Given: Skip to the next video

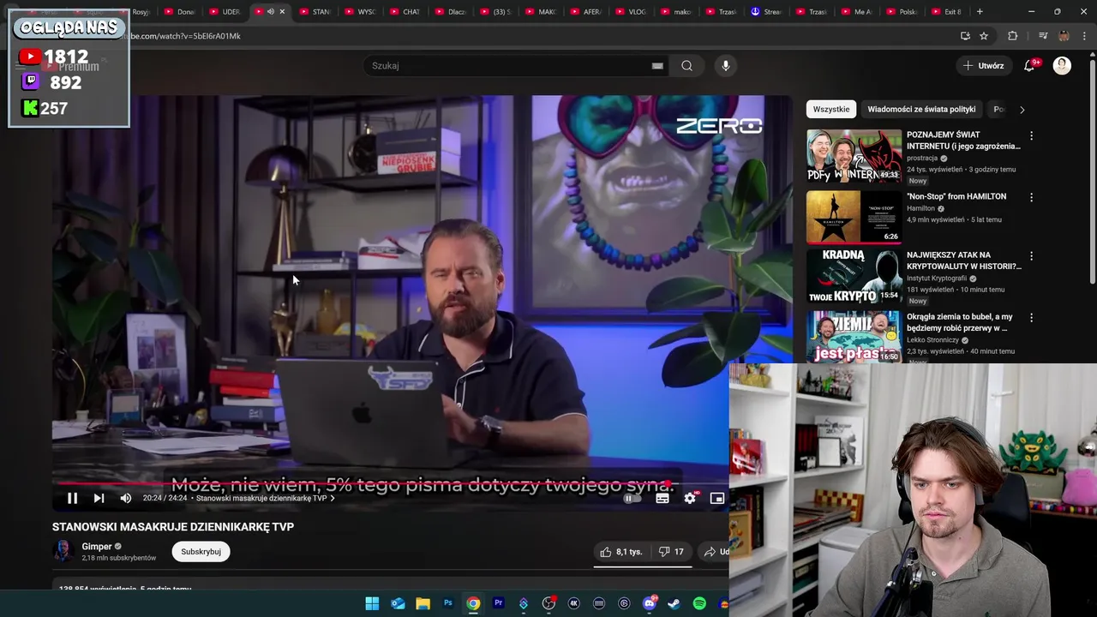Looking at the screenshot, I should [99, 498].
